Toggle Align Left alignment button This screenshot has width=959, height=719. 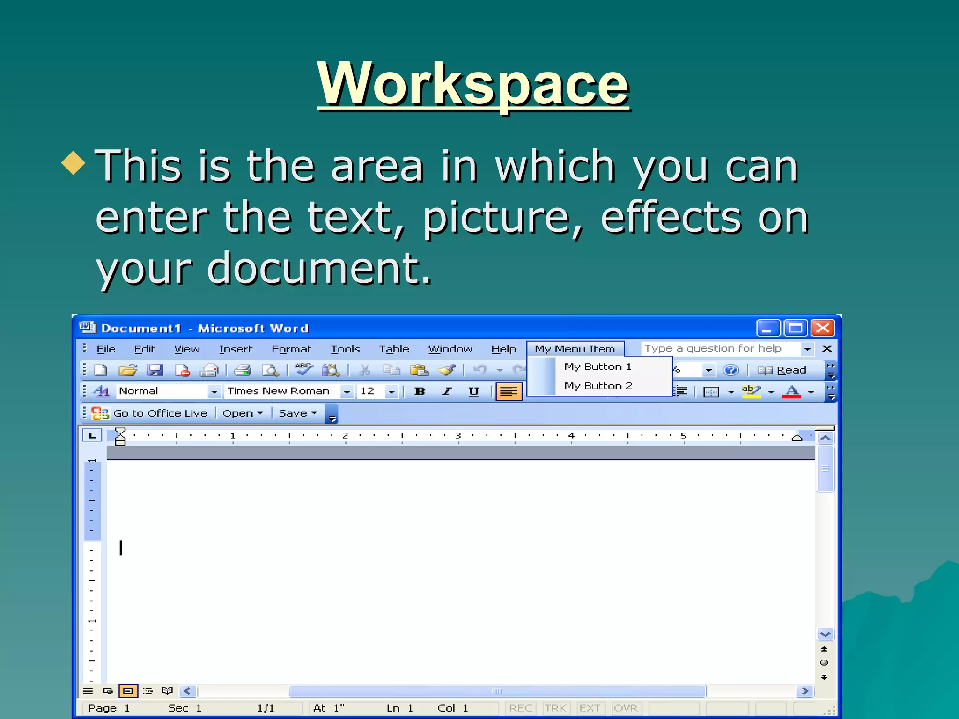point(509,391)
